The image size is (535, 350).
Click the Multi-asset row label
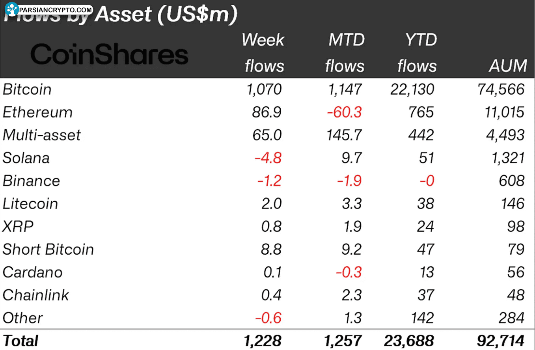click(42, 135)
